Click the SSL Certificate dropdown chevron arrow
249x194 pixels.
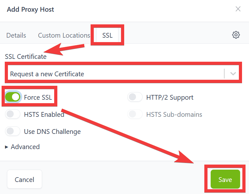(233, 74)
